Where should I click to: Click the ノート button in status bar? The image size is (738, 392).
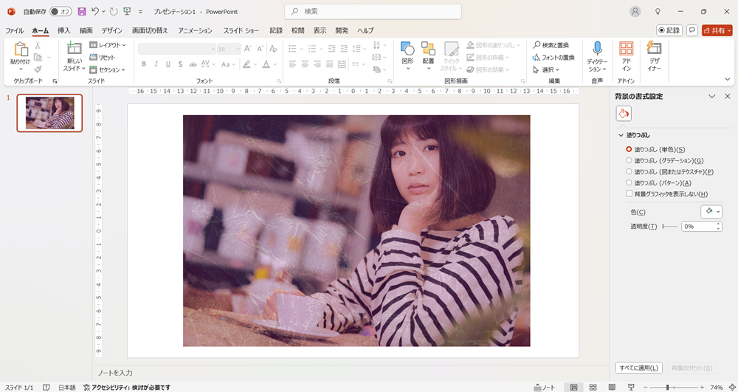545,388
